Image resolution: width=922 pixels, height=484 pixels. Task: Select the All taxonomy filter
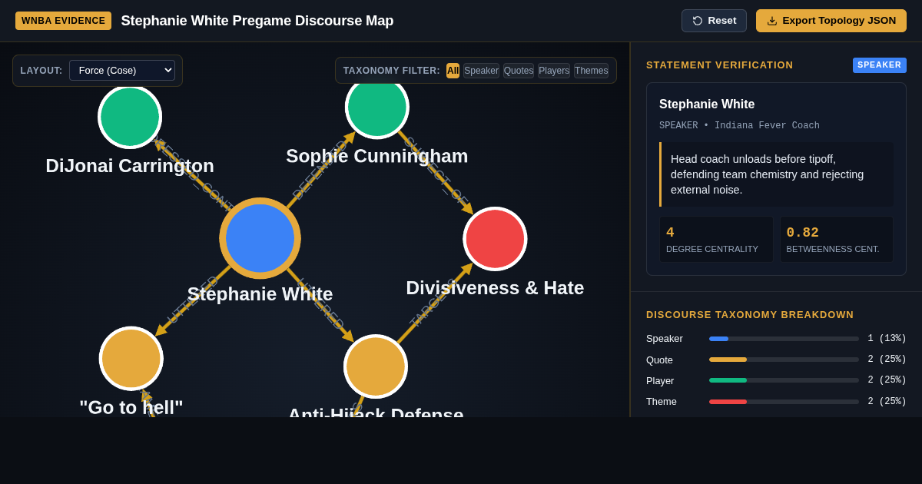[453, 71]
